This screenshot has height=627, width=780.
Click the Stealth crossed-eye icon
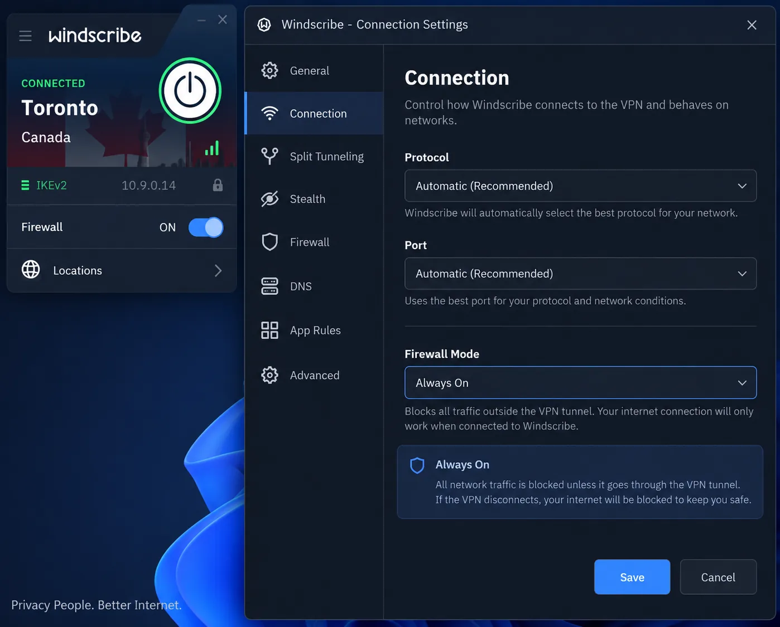pos(269,198)
